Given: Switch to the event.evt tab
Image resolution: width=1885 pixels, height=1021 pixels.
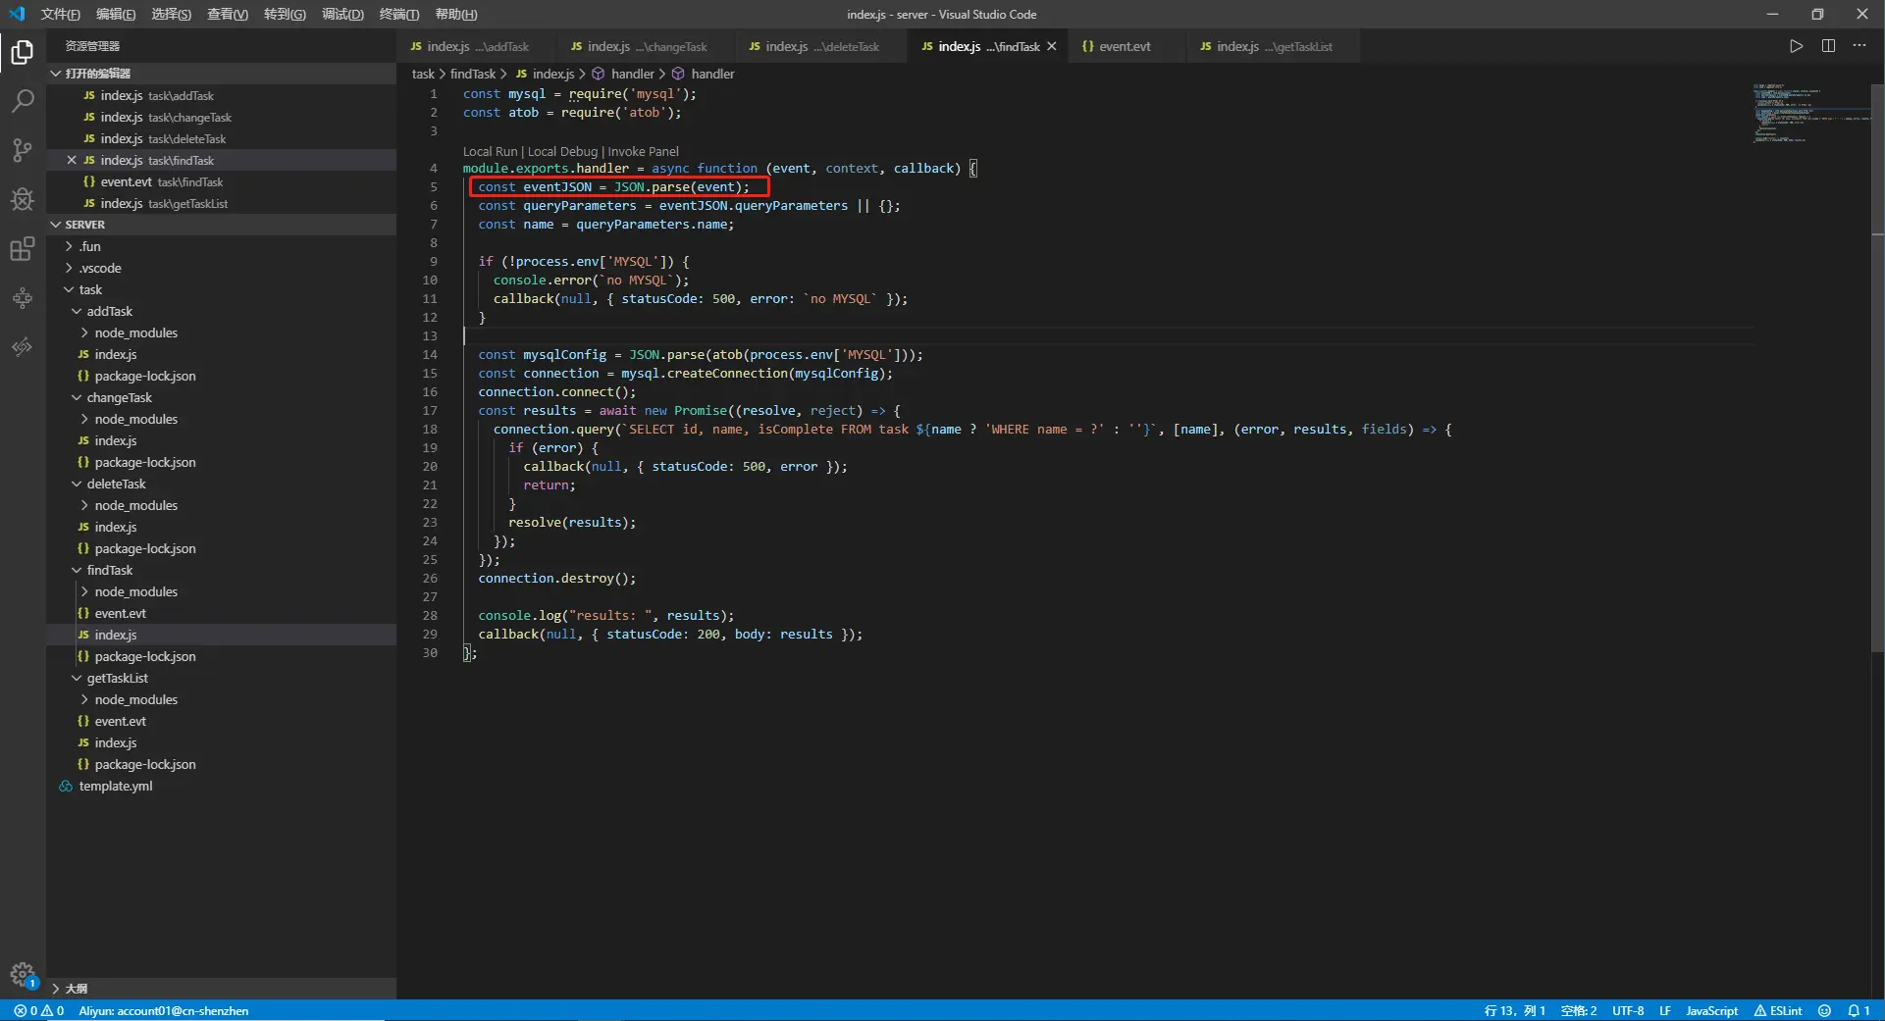Looking at the screenshot, I should coord(1124,46).
